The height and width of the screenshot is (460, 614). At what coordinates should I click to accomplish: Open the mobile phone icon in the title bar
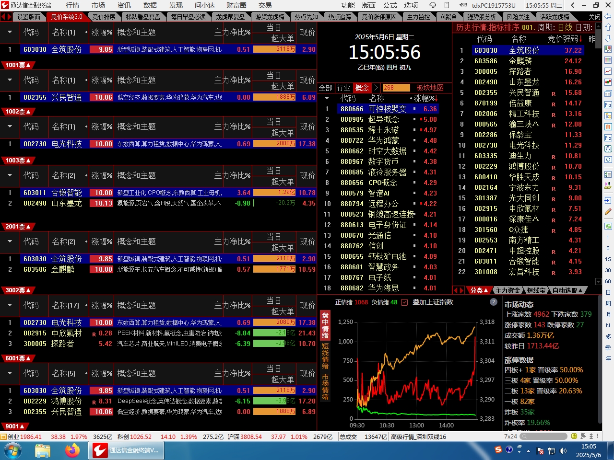[x=447, y=5]
